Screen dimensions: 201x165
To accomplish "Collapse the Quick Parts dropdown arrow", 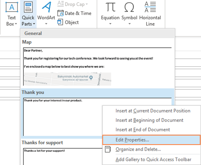I will [x=34, y=24].
